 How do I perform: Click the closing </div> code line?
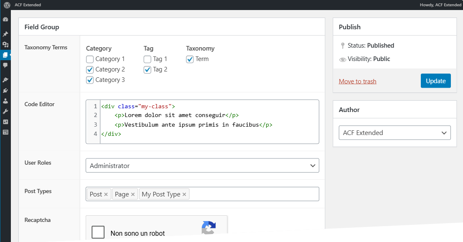(x=111, y=134)
